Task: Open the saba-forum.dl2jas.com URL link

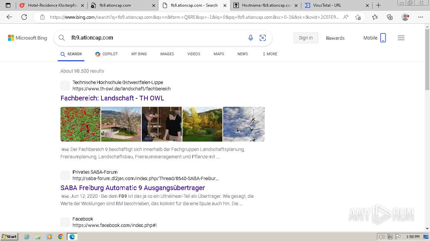Action: (145, 178)
